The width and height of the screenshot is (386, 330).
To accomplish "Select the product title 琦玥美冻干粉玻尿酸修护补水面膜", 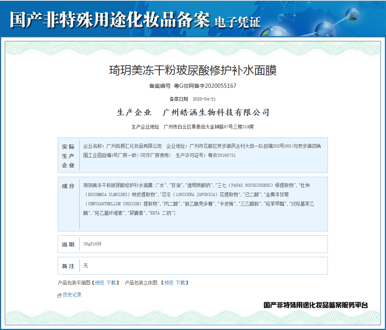I will tap(193, 70).
